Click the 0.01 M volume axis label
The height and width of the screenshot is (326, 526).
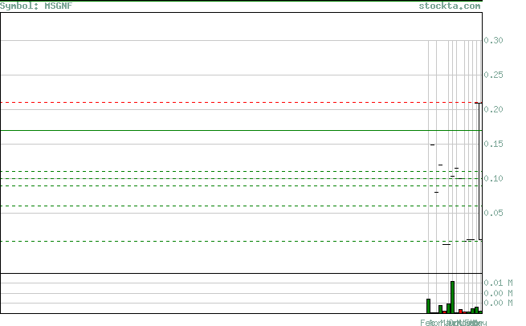[498, 283]
